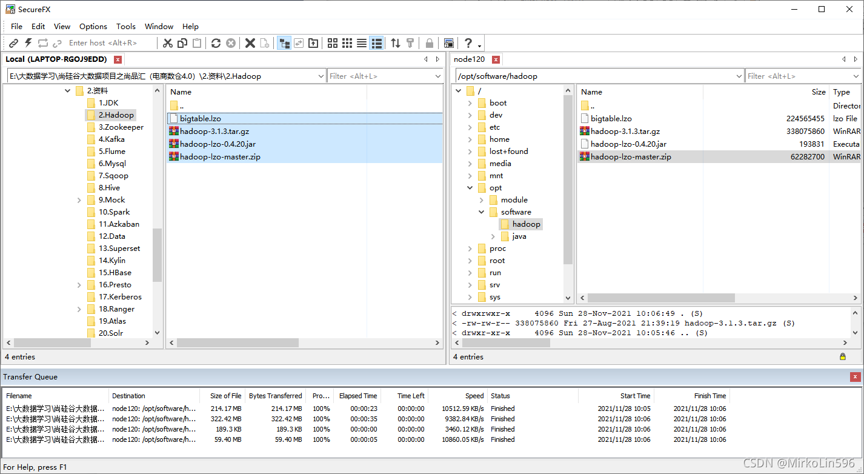Expand the 18.Ranger folder
The height and width of the screenshot is (474, 864).
(x=79, y=309)
